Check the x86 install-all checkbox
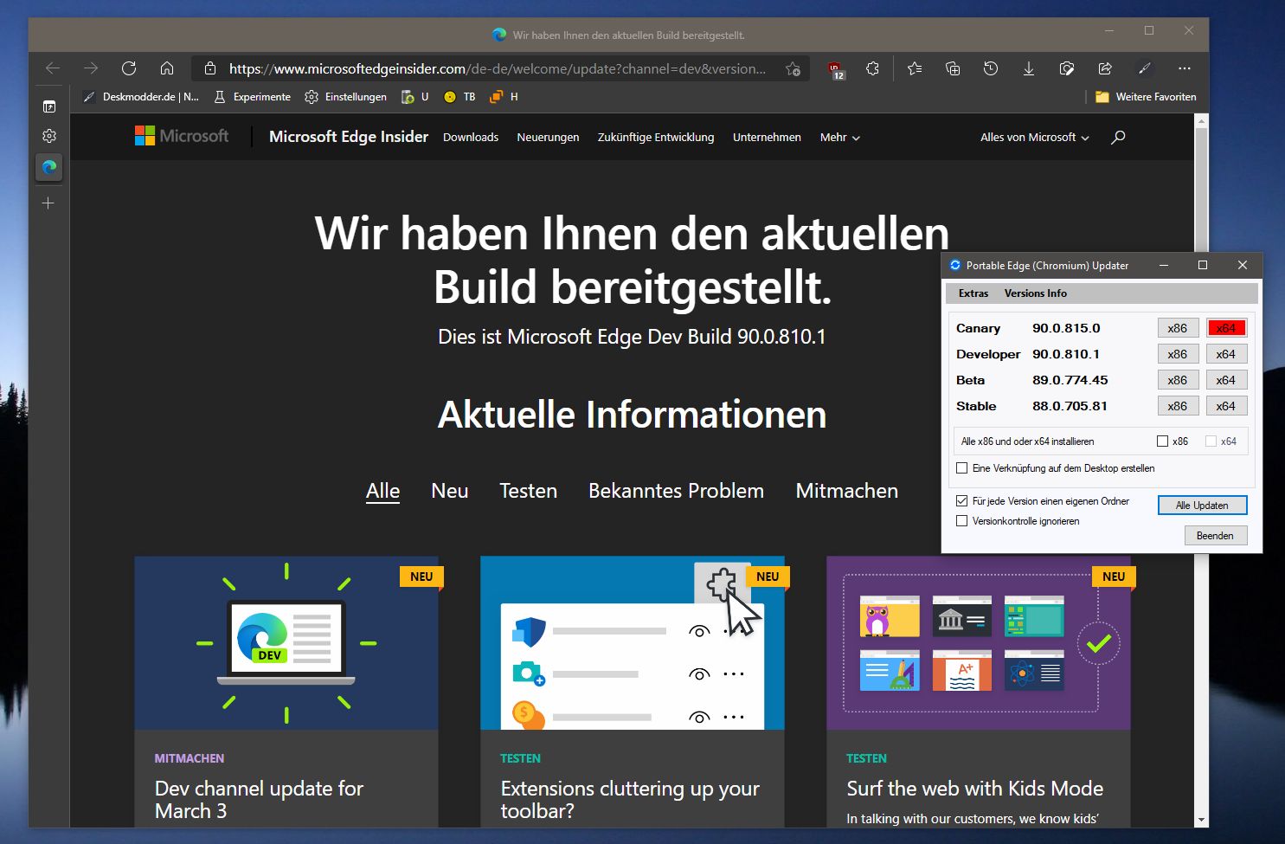The width and height of the screenshot is (1285, 844). 1163,441
